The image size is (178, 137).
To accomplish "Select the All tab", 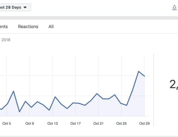I will point(51,27).
